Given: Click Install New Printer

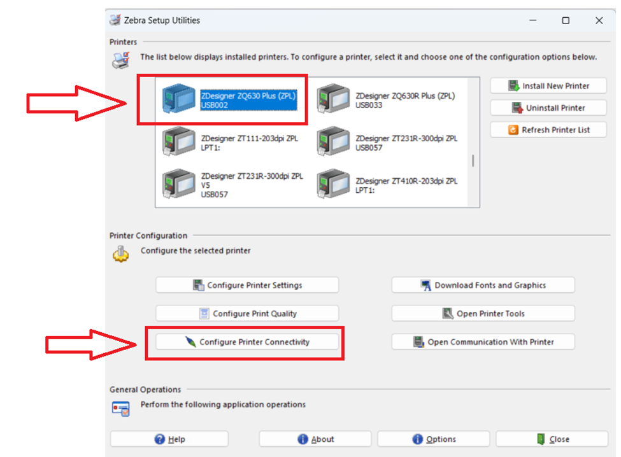Looking at the screenshot, I should pos(548,85).
